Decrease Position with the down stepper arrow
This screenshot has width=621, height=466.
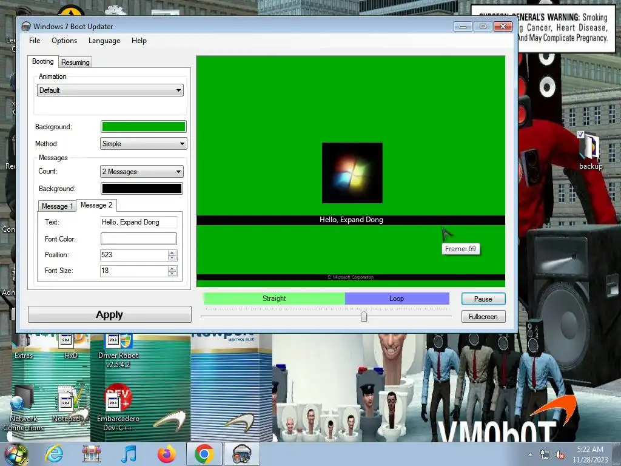pyautogui.click(x=172, y=258)
